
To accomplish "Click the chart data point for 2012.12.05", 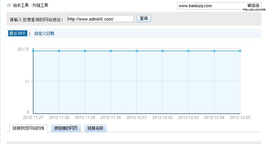I will click(240, 51).
